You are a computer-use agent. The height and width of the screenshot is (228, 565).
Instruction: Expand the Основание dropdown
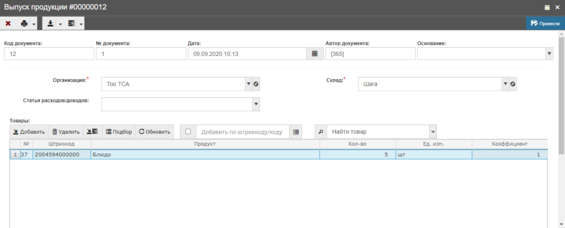click(x=549, y=54)
